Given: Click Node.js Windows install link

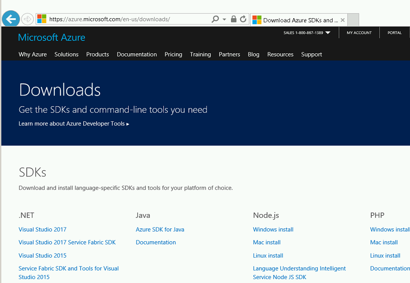Looking at the screenshot, I should [x=273, y=230].
